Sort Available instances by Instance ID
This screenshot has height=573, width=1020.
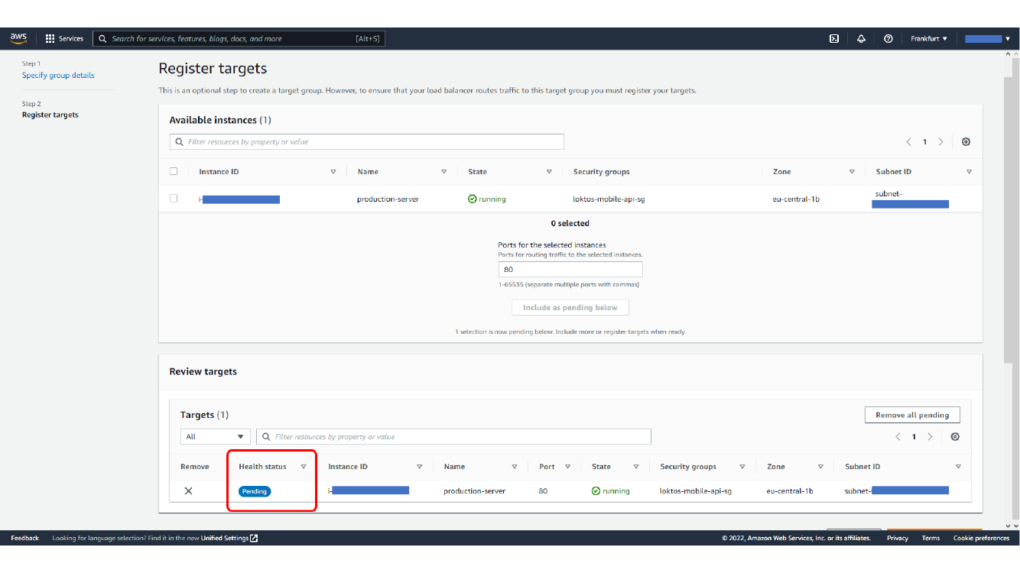333,172
